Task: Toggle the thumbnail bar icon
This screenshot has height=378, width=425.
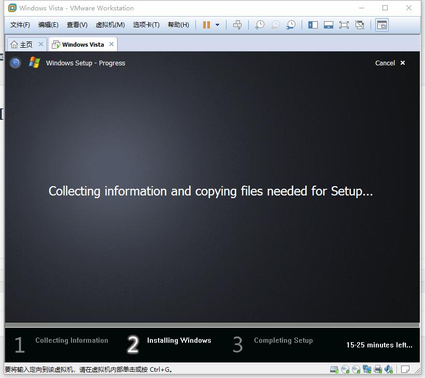Action: (329, 25)
